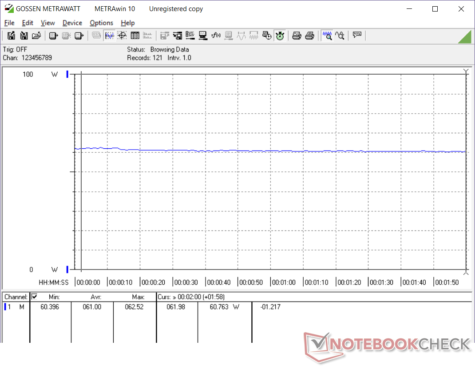Open the channel settings slider icon
This screenshot has height=369, width=475.
click(x=190, y=36)
